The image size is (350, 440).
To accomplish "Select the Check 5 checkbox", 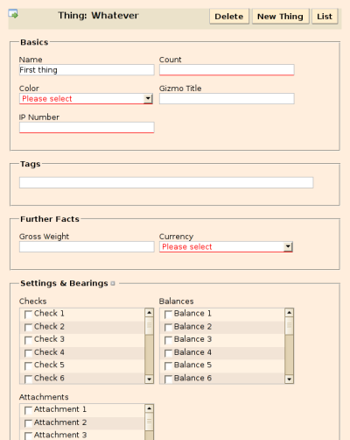I will coord(28,365).
